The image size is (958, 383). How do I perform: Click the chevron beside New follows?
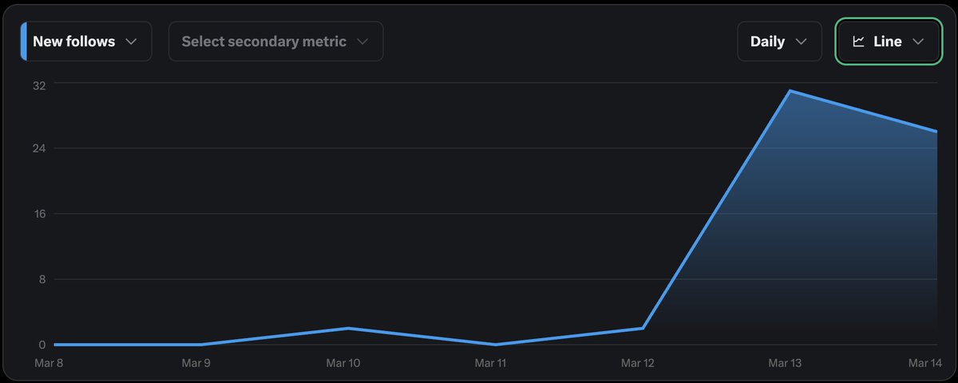tap(132, 41)
